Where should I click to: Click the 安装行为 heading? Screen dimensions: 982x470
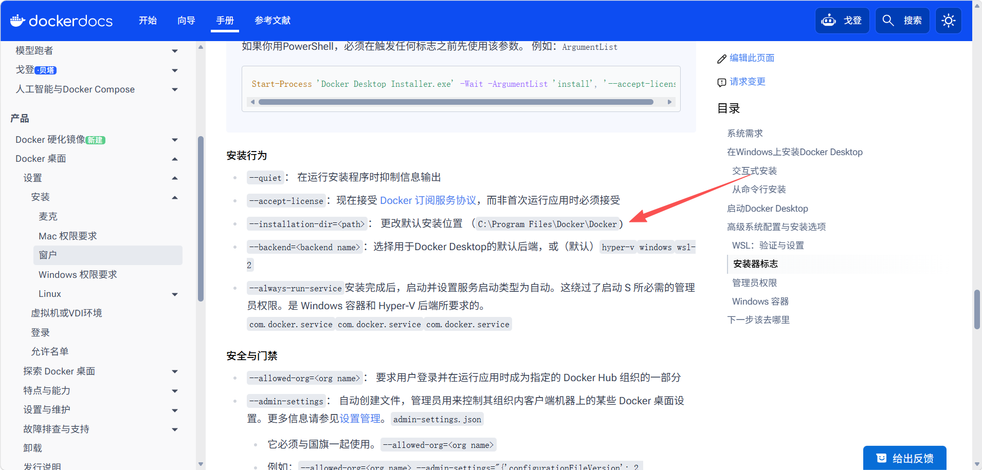coord(247,156)
